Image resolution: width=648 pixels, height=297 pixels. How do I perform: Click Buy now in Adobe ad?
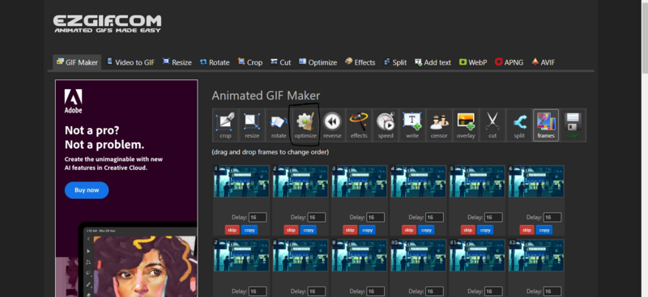(87, 190)
